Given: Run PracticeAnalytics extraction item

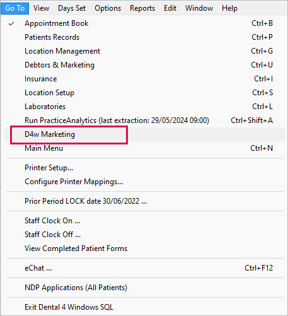Looking at the screenshot, I should click(145, 120).
